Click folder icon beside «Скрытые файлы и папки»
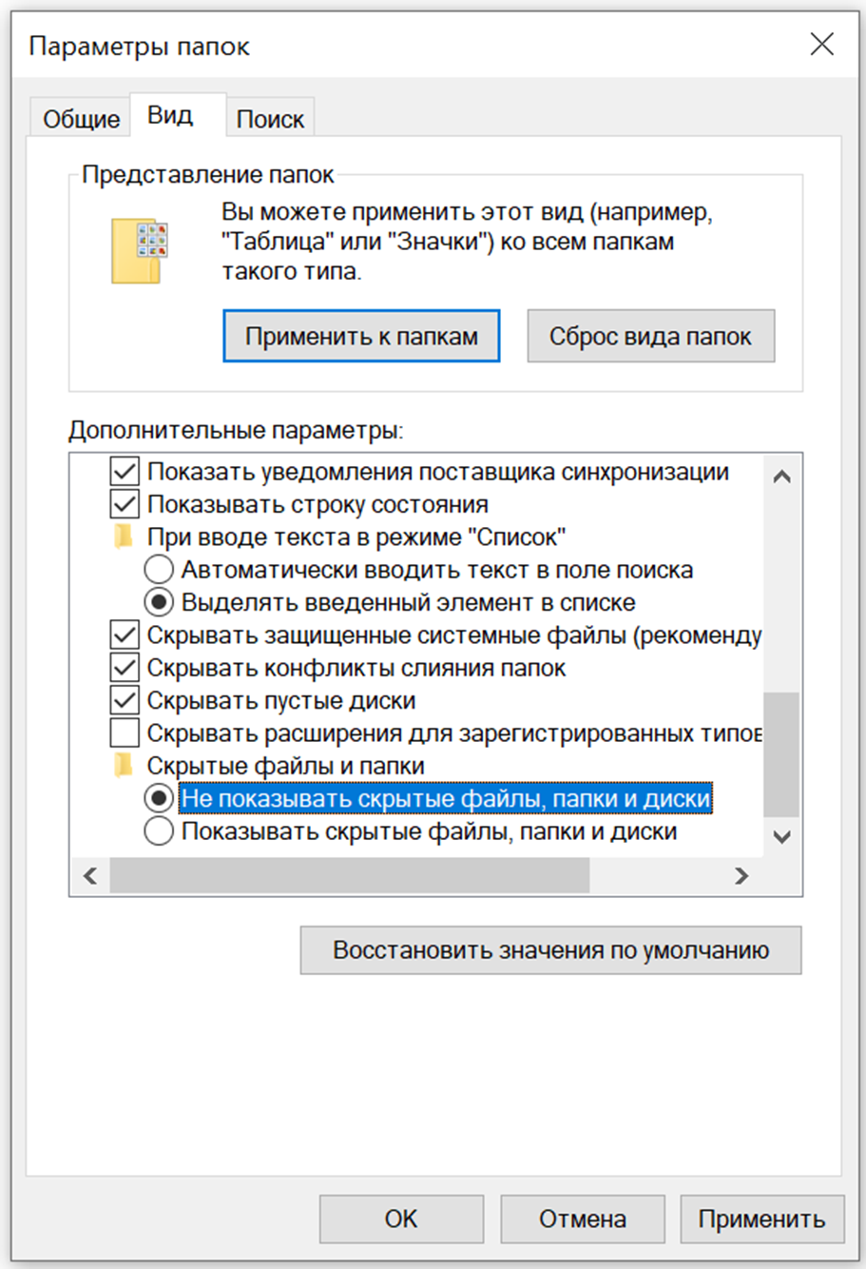 point(124,766)
